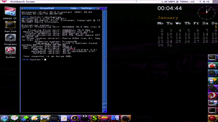Click the Workbench Screen title in menu bar
This screenshot has height=122, width=218.
(x=23, y=2)
